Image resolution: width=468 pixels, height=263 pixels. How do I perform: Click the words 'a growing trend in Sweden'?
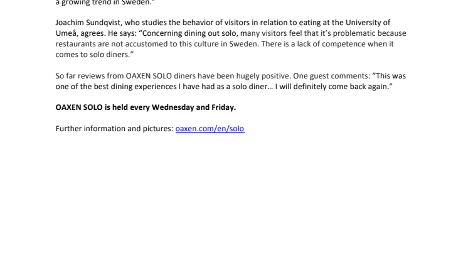tap(104, 3)
